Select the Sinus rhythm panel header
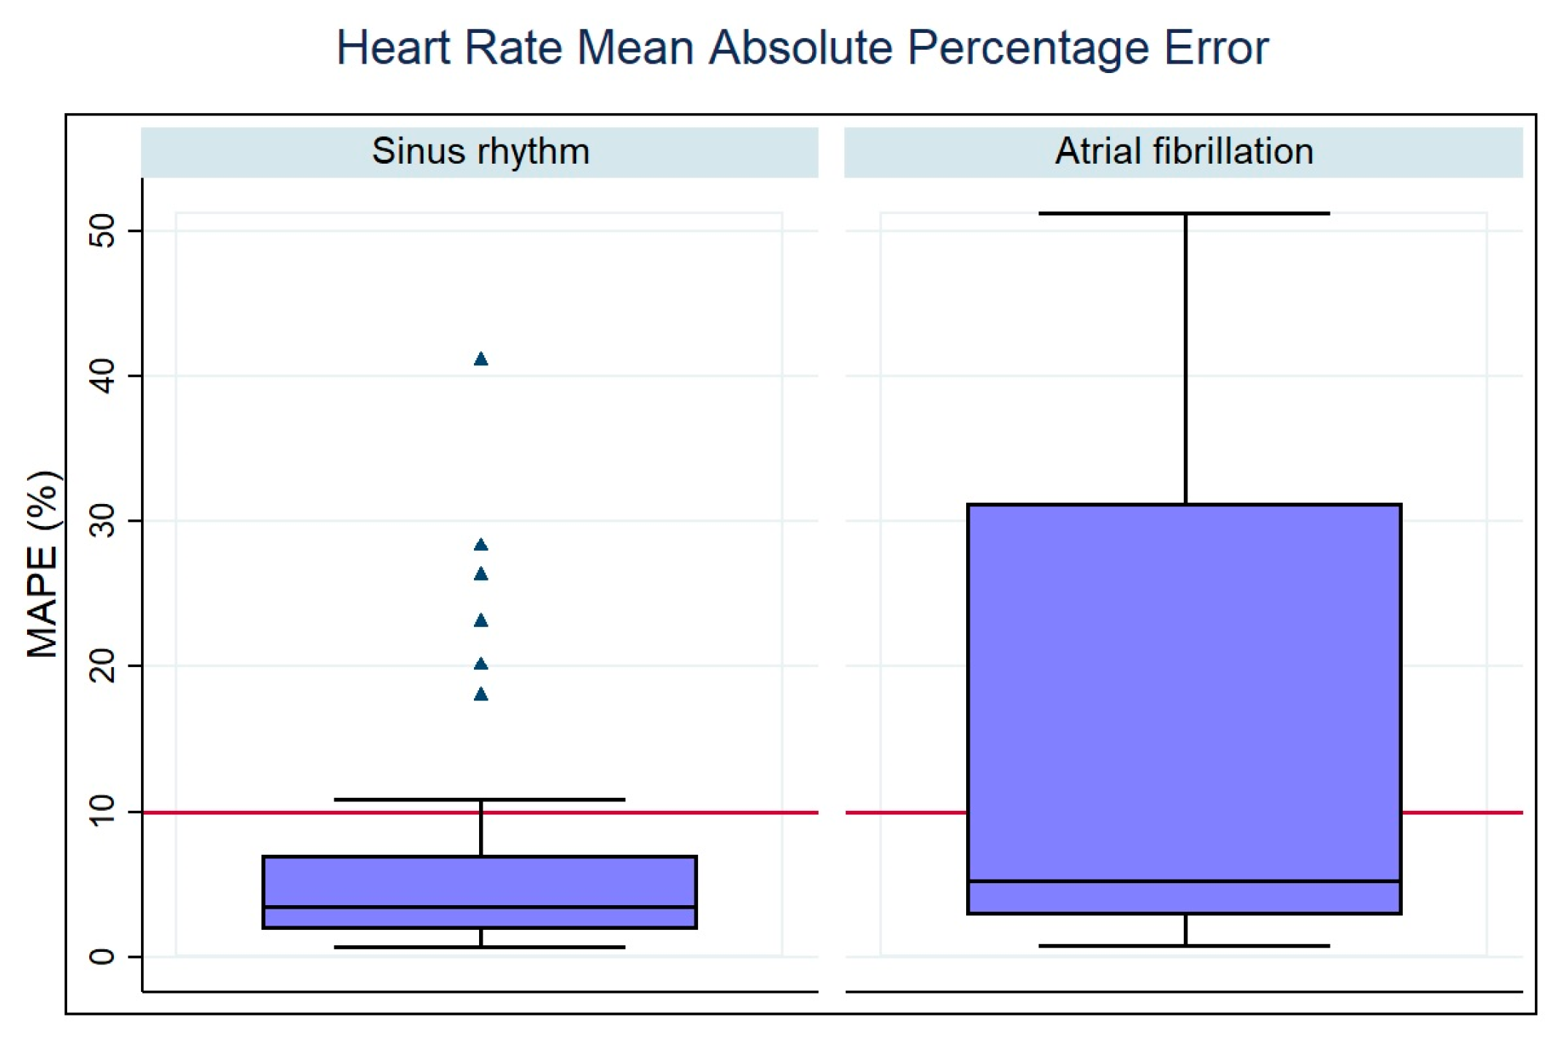This screenshot has width=1562, height=1060. click(x=480, y=152)
